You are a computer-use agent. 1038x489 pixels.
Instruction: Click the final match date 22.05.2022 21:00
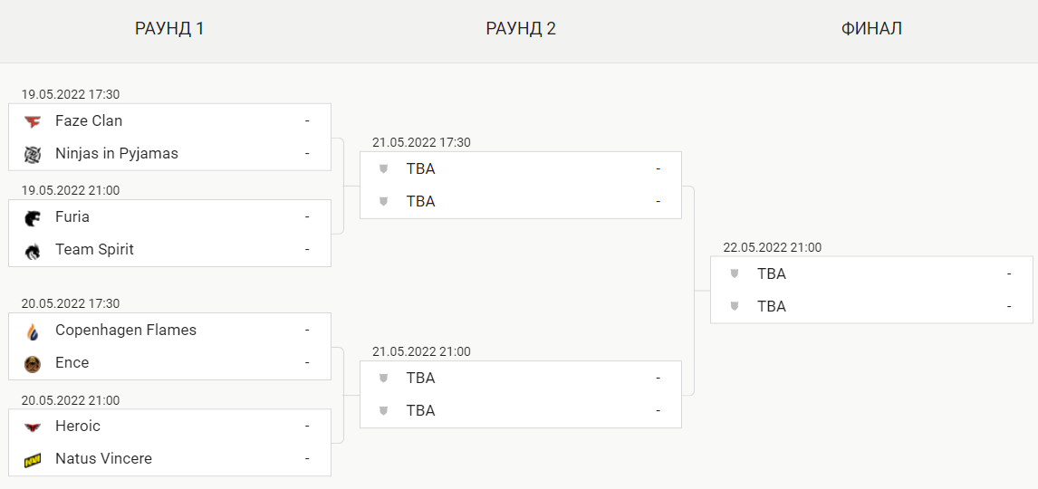772,247
